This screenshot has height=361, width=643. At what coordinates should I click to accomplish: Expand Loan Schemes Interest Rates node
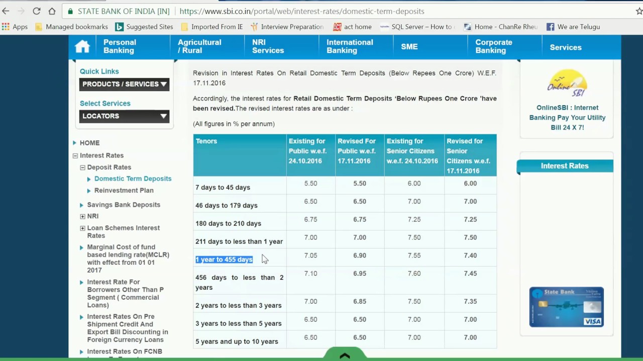click(83, 228)
